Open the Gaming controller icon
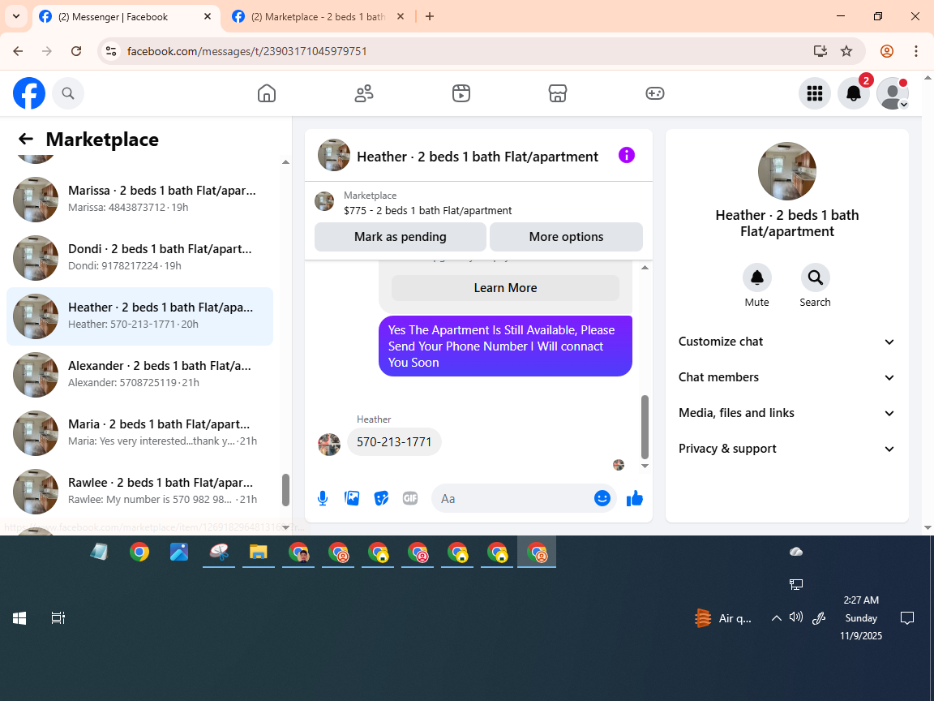The height and width of the screenshot is (701, 934). (x=654, y=93)
